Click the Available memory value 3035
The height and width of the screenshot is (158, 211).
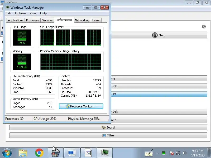pyautogui.click(x=49, y=88)
